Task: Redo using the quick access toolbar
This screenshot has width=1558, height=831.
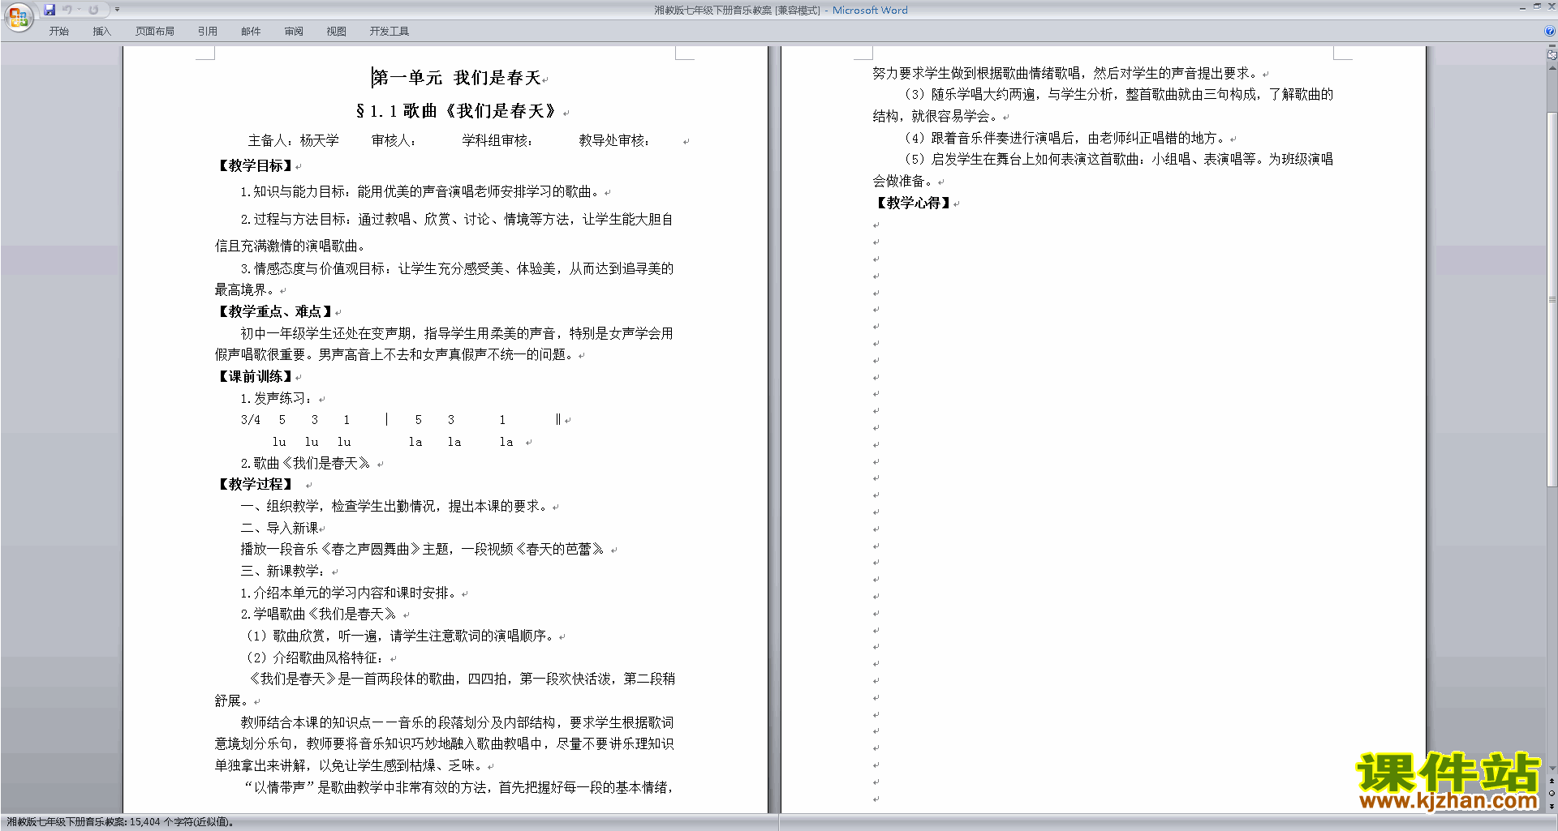Action: pyautogui.click(x=93, y=10)
